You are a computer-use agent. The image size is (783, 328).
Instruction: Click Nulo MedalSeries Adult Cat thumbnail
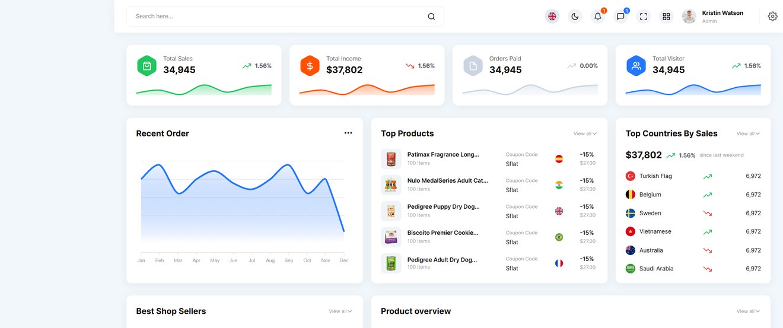(391, 185)
